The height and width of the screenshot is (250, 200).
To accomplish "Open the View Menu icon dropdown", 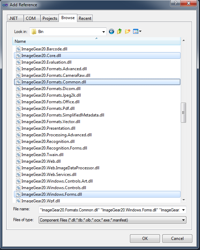I will click(137, 31).
